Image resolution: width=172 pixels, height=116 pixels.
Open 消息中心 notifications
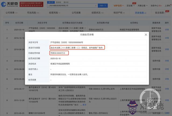[x=156, y=6]
